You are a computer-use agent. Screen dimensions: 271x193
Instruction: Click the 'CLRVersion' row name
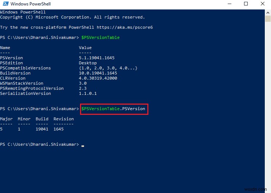click(13, 78)
